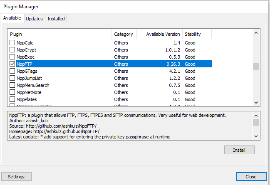The height and width of the screenshot is (185, 270).
Task: Check the NppCalc plugin checkbox
Action: 12,43
